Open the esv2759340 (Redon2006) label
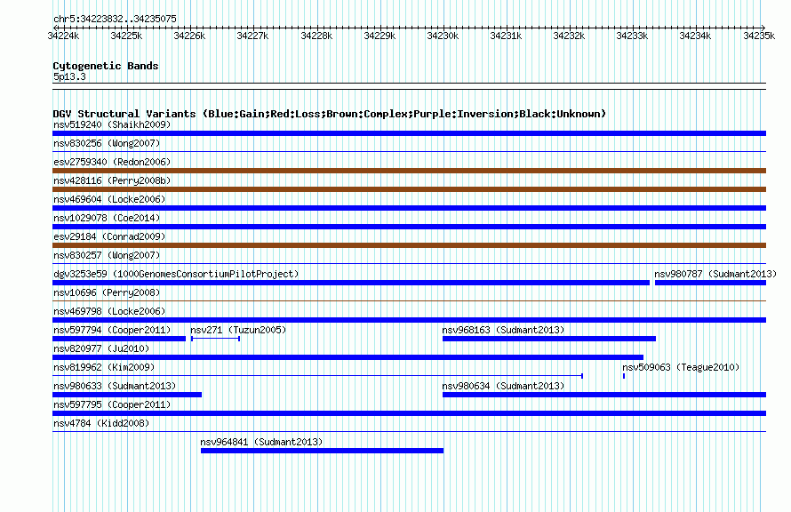This screenshot has height=512, width=791. (x=112, y=162)
